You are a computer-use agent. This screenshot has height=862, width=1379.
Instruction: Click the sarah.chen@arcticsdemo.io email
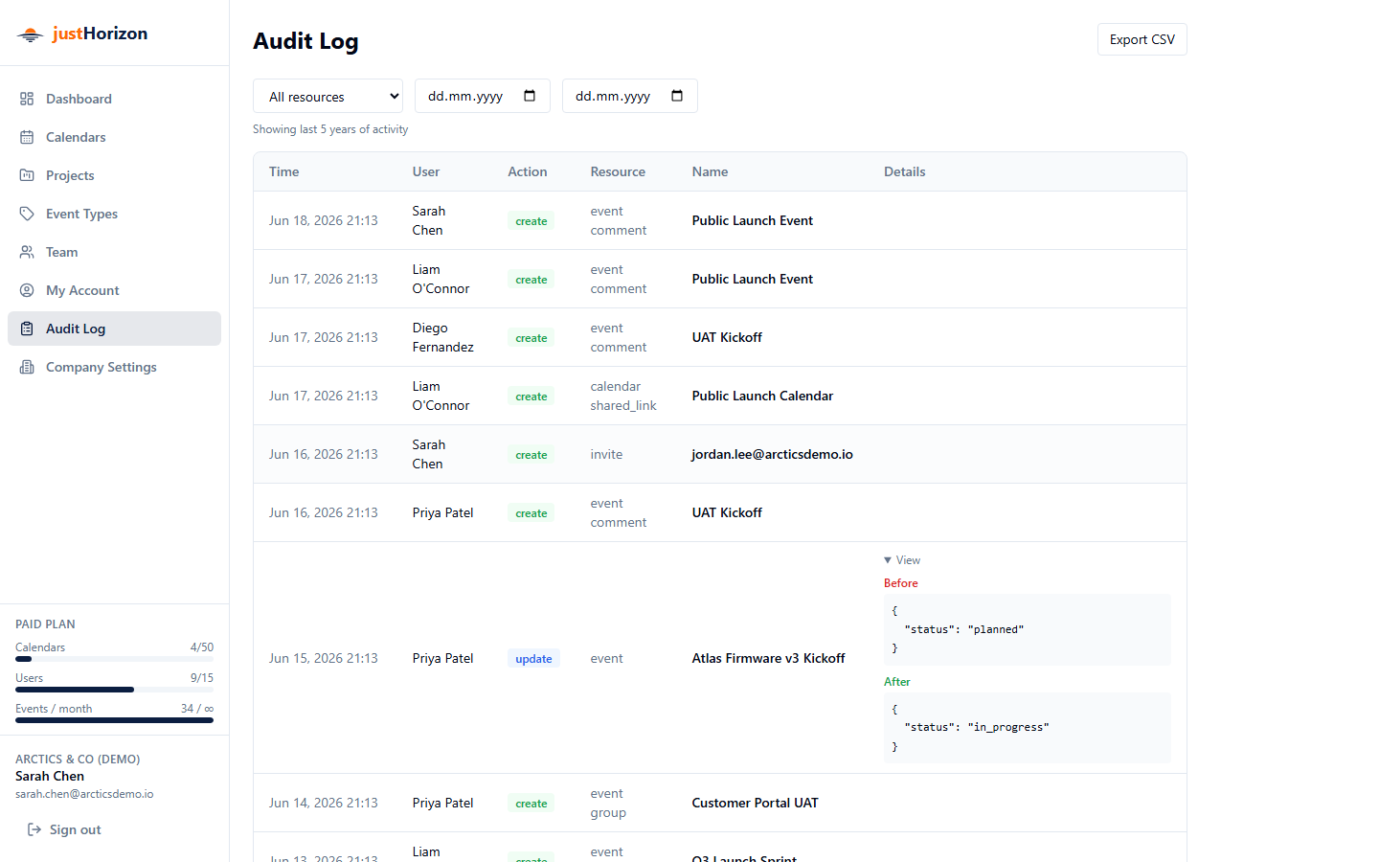84,794
